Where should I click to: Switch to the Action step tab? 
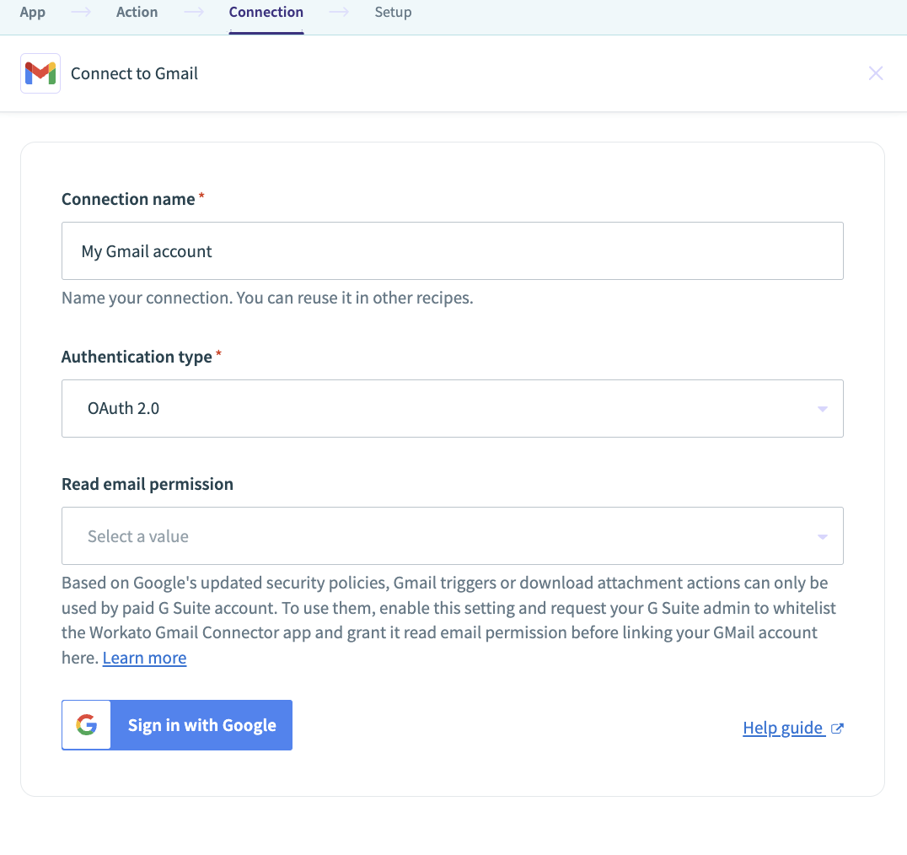137,12
